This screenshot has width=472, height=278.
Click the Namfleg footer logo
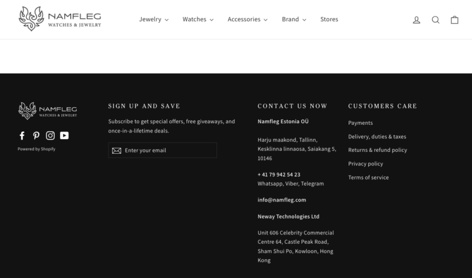click(48, 110)
